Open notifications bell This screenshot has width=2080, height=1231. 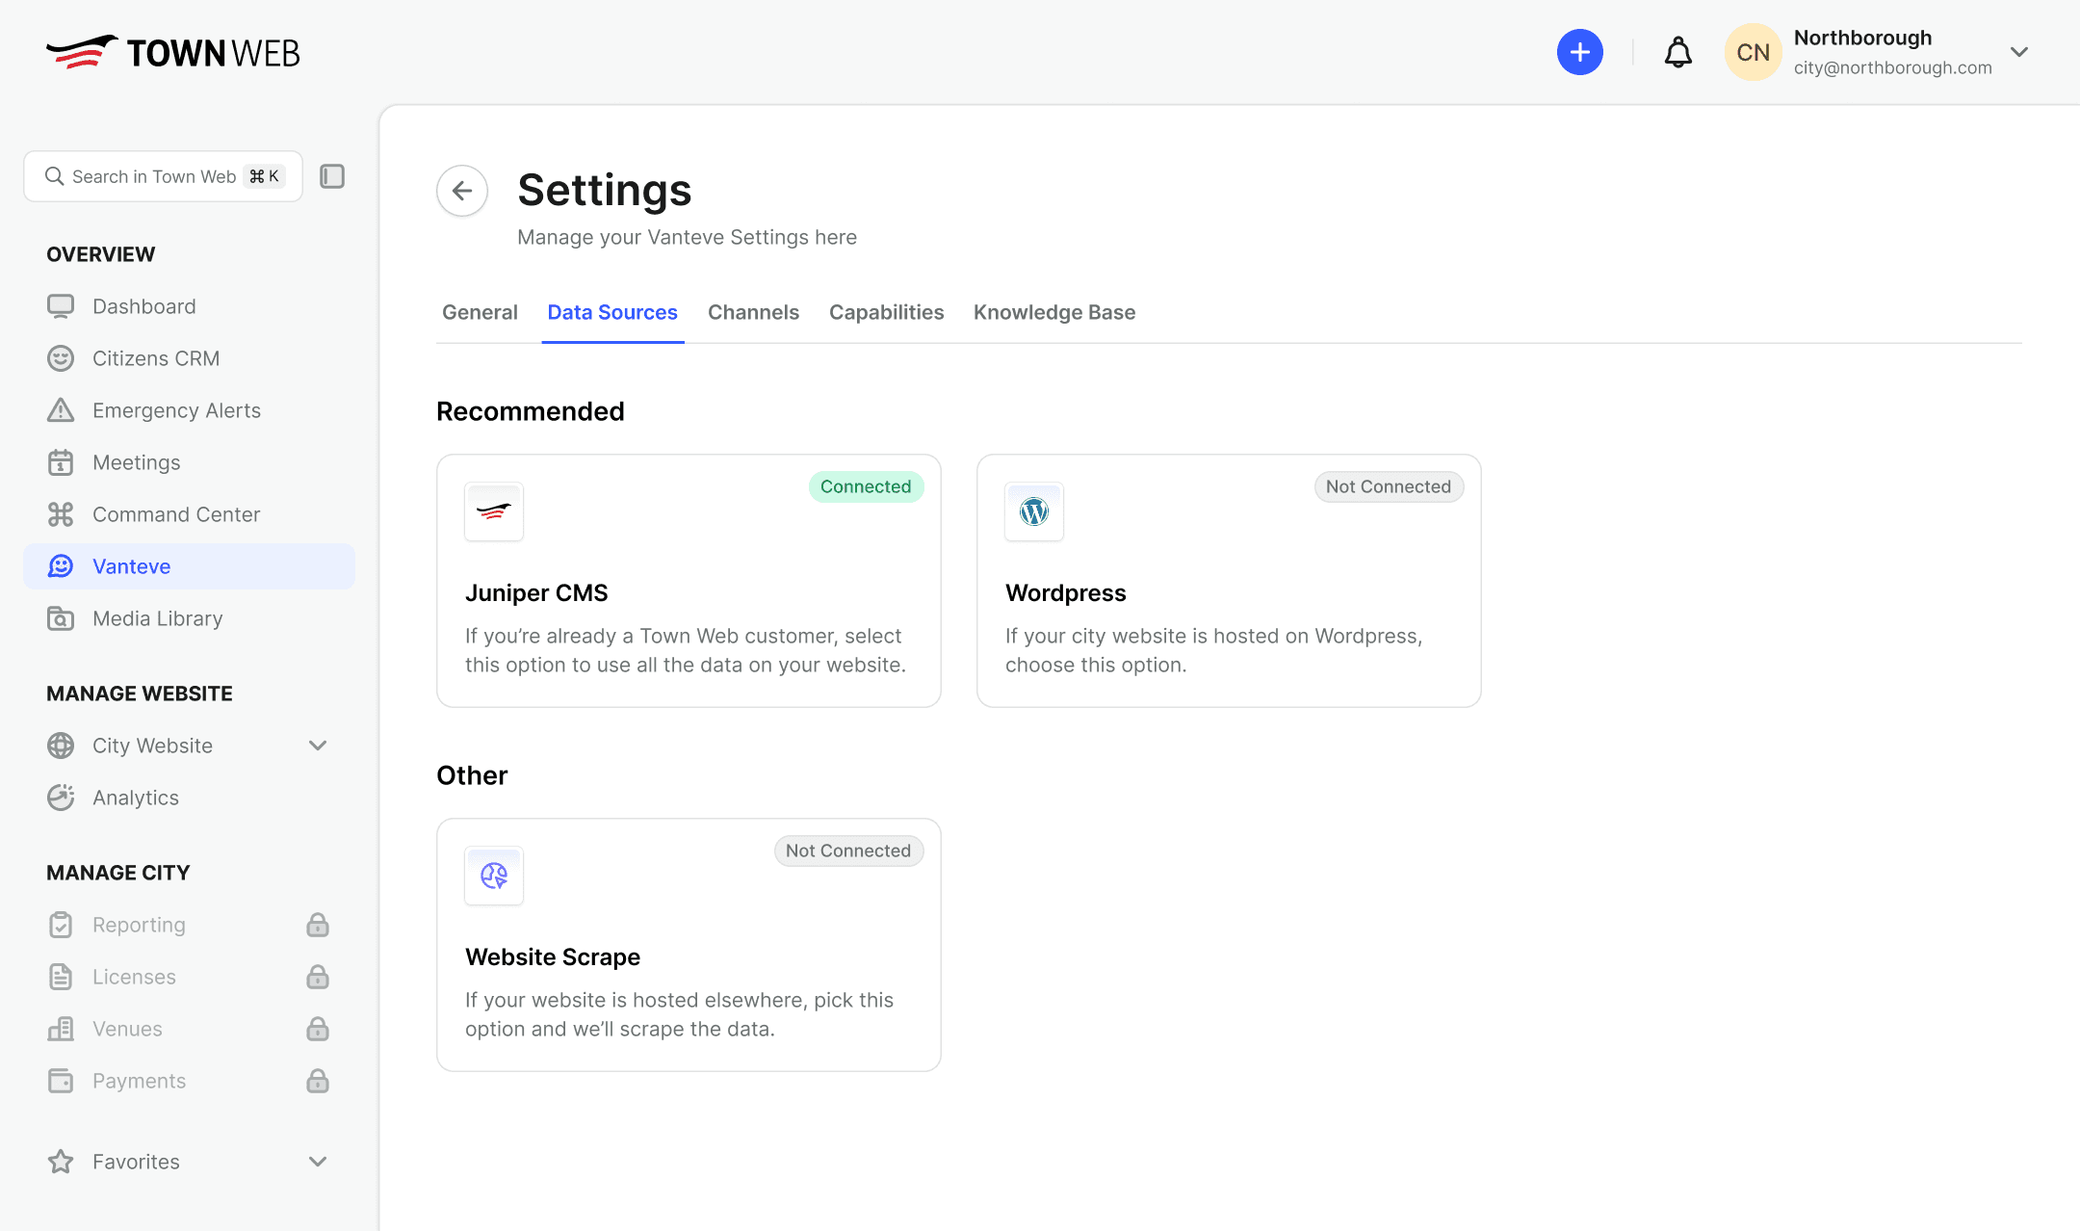coord(1678,52)
